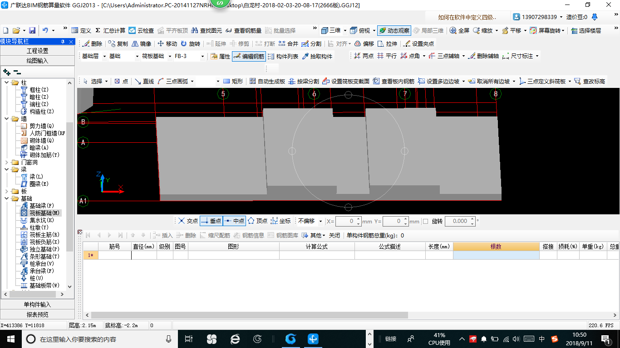Image resolution: width=620 pixels, height=348 pixels.
Task: Click 平行 parallel axis tool
Action: 387,56
